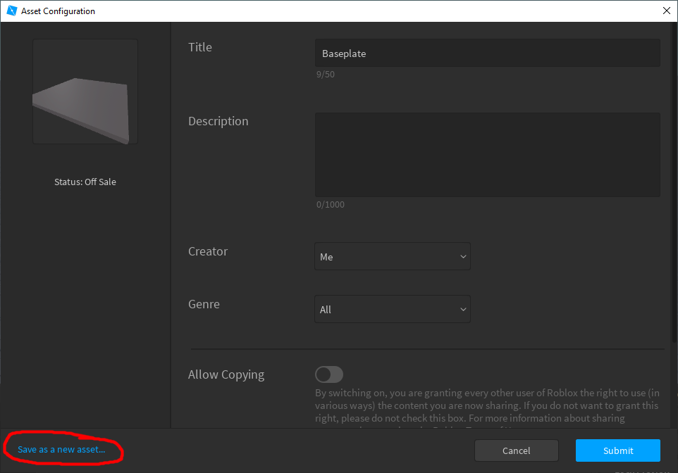Select the Title input containing Baseplate

click(487, 53)
